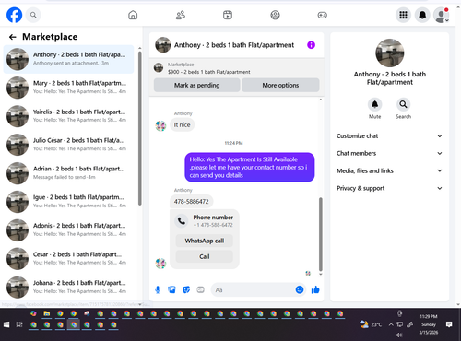Click the 478-5886472 message bubble

click(x=191, y=202)
